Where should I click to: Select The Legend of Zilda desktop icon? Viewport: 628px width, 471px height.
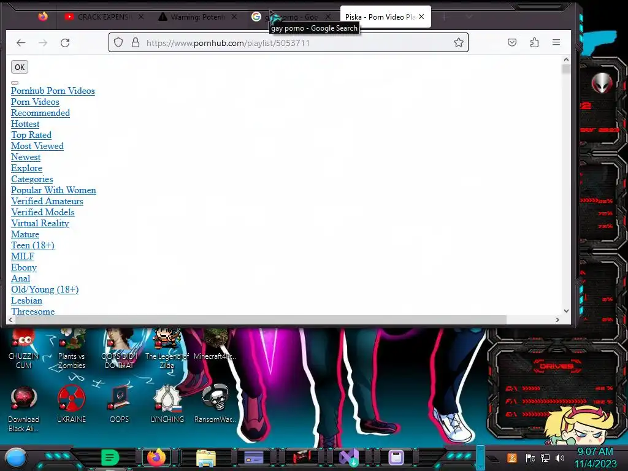(167, 349)
